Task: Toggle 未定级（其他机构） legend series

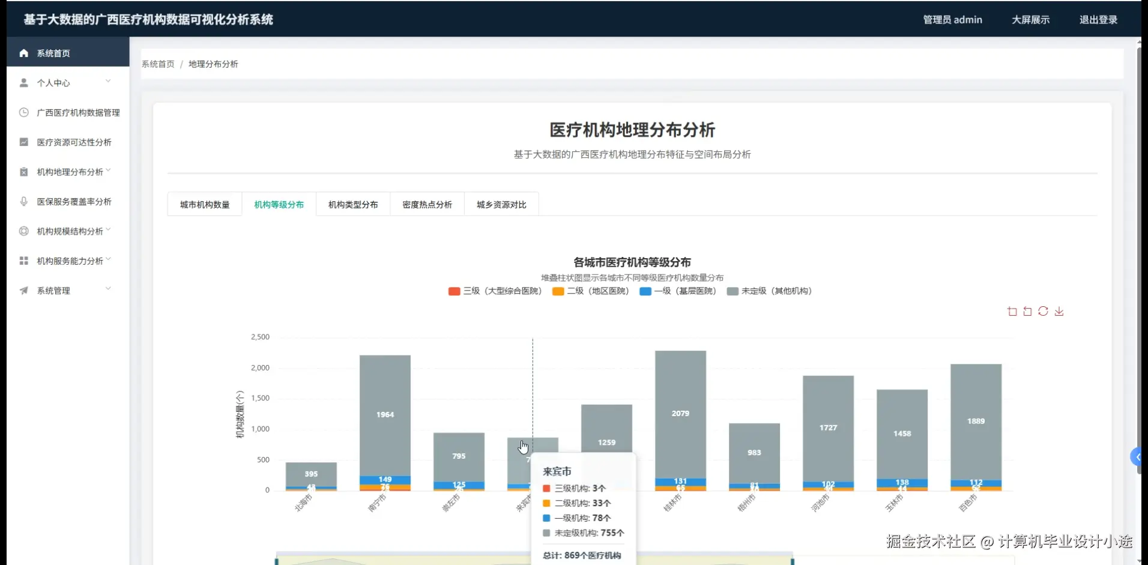Action: 769,291
